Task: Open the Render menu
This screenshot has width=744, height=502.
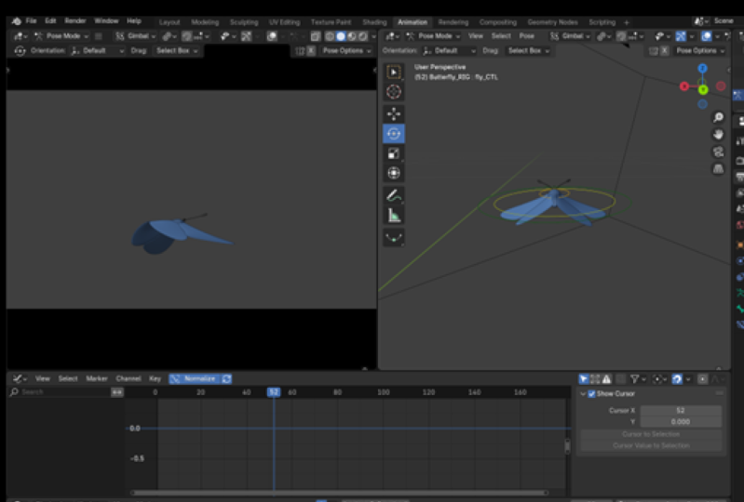Action: [75, 20]
